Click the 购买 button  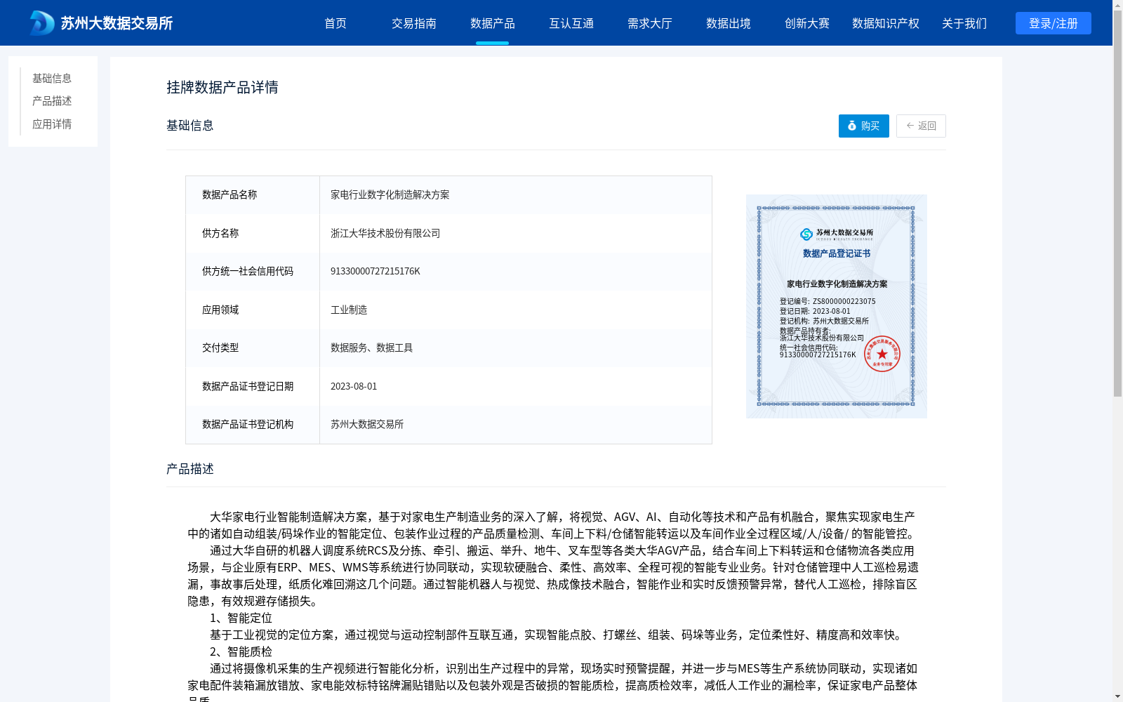863,126
